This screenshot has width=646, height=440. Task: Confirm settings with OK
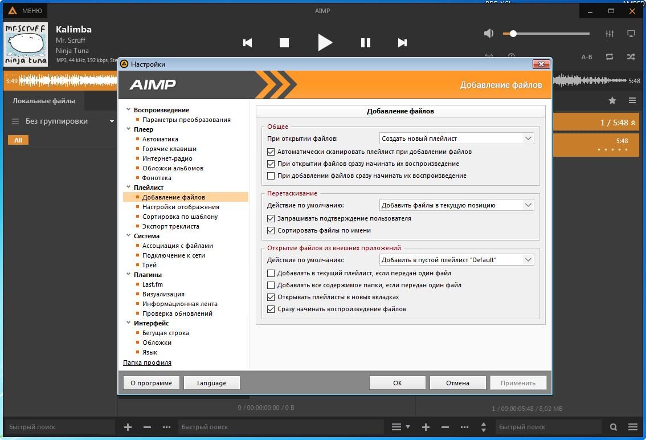[x=397, y=382]
